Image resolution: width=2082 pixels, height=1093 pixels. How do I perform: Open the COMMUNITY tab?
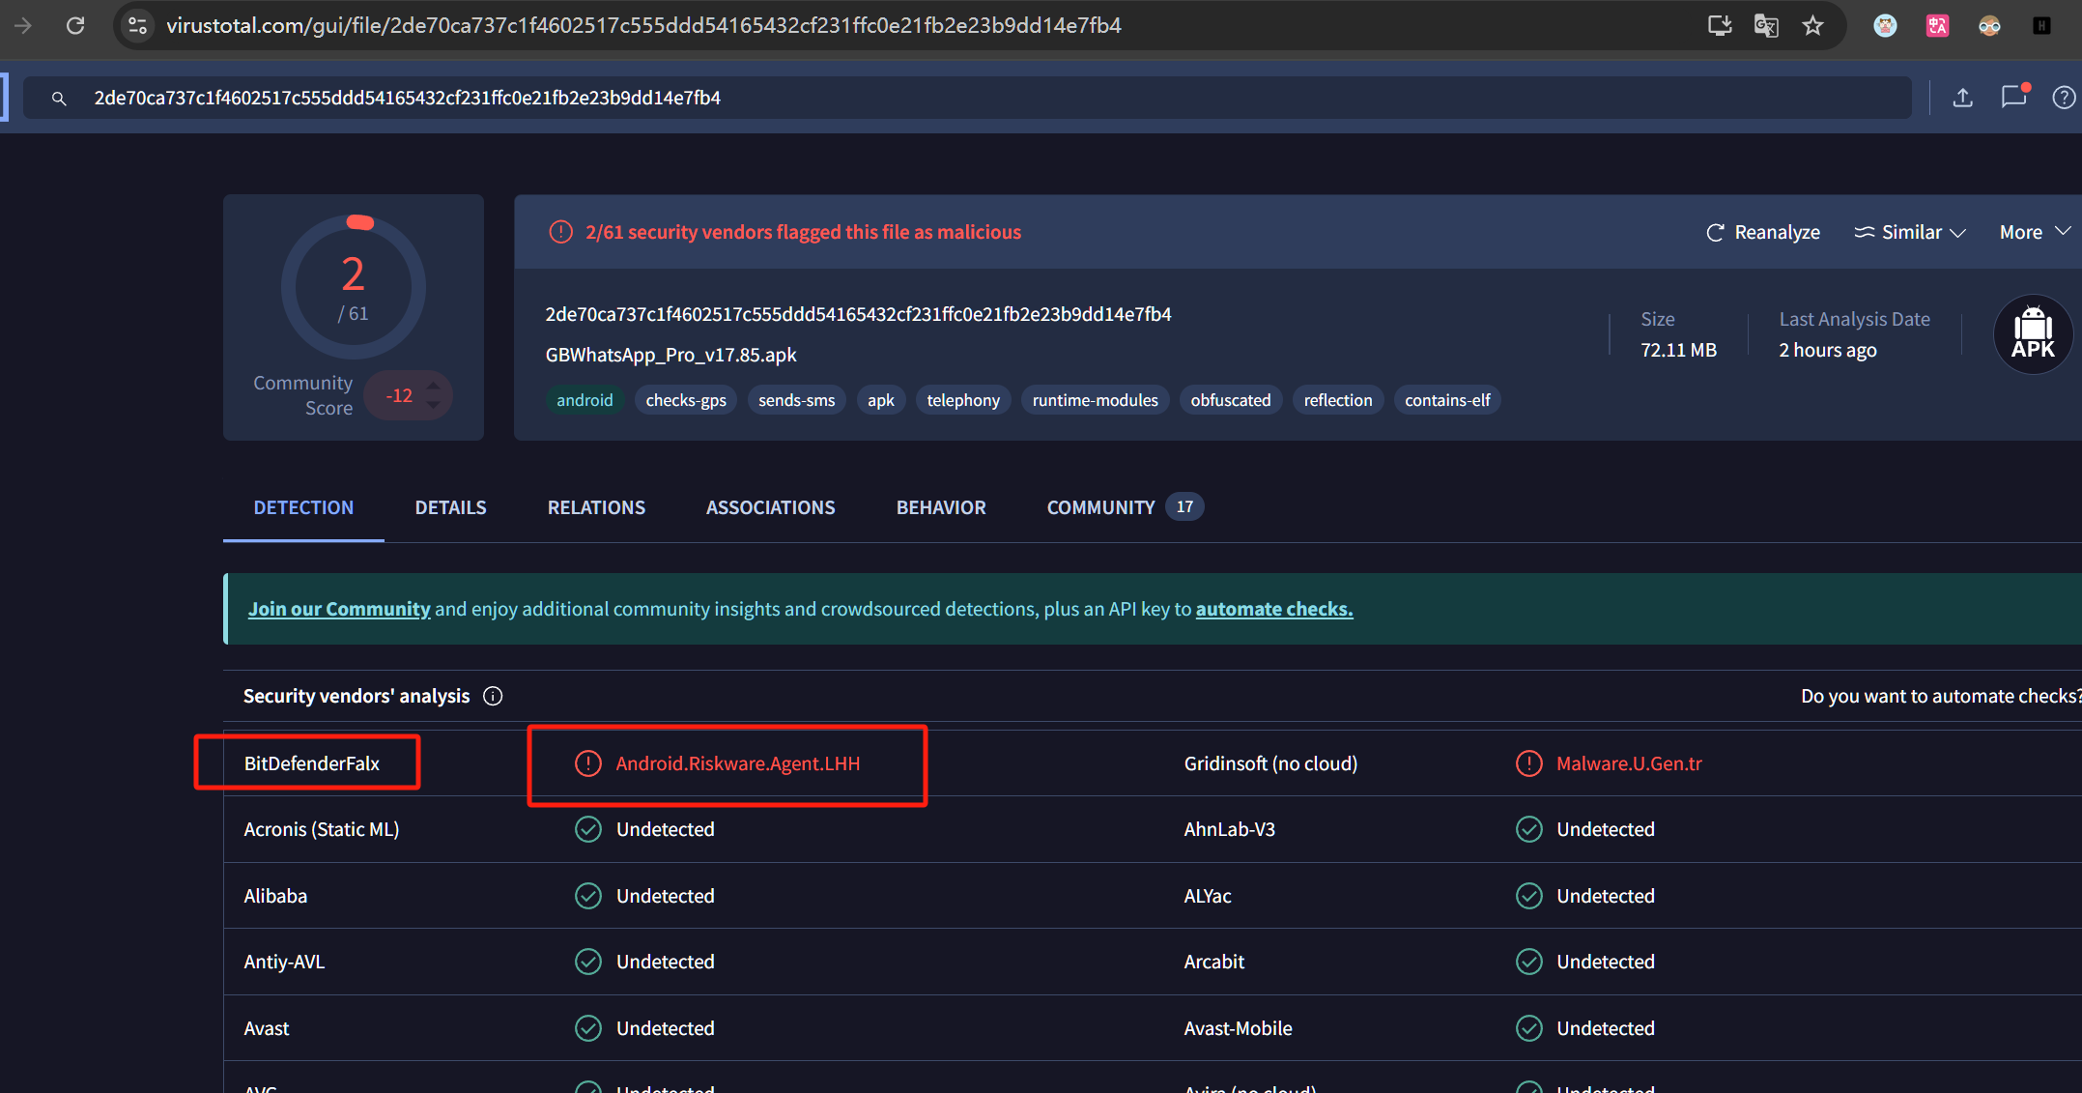pos(1125,507)
